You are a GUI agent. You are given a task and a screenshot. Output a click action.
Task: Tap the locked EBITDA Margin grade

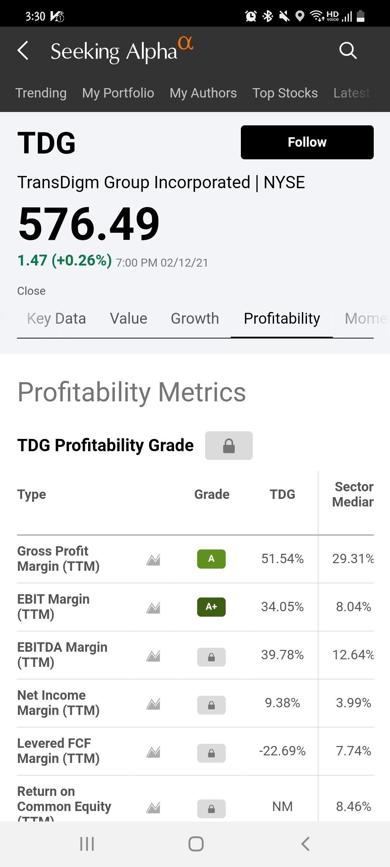coord(211,657)
